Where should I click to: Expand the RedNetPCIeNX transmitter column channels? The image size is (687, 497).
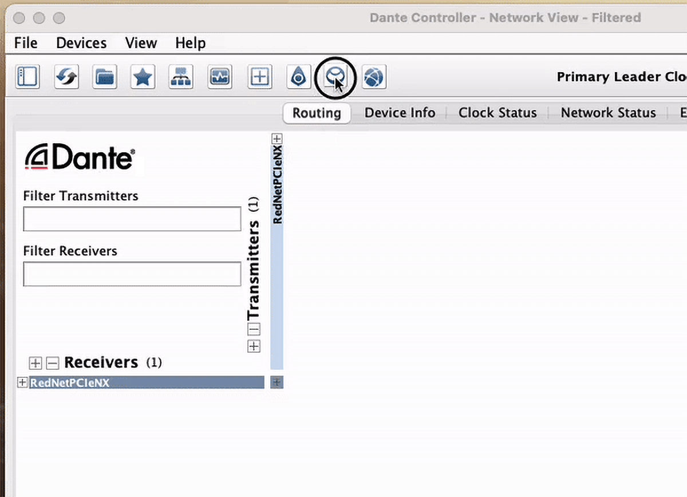pyautogui.click(x=277, y=139)
